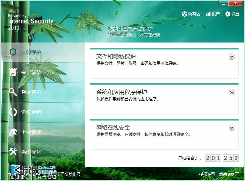Screen dimensions: 245x181
Task: Open the 报告 bar-chart icon
Action: point(208,14)
